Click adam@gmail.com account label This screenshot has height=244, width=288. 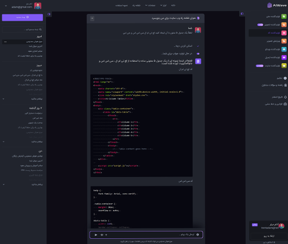coord(22,7)
